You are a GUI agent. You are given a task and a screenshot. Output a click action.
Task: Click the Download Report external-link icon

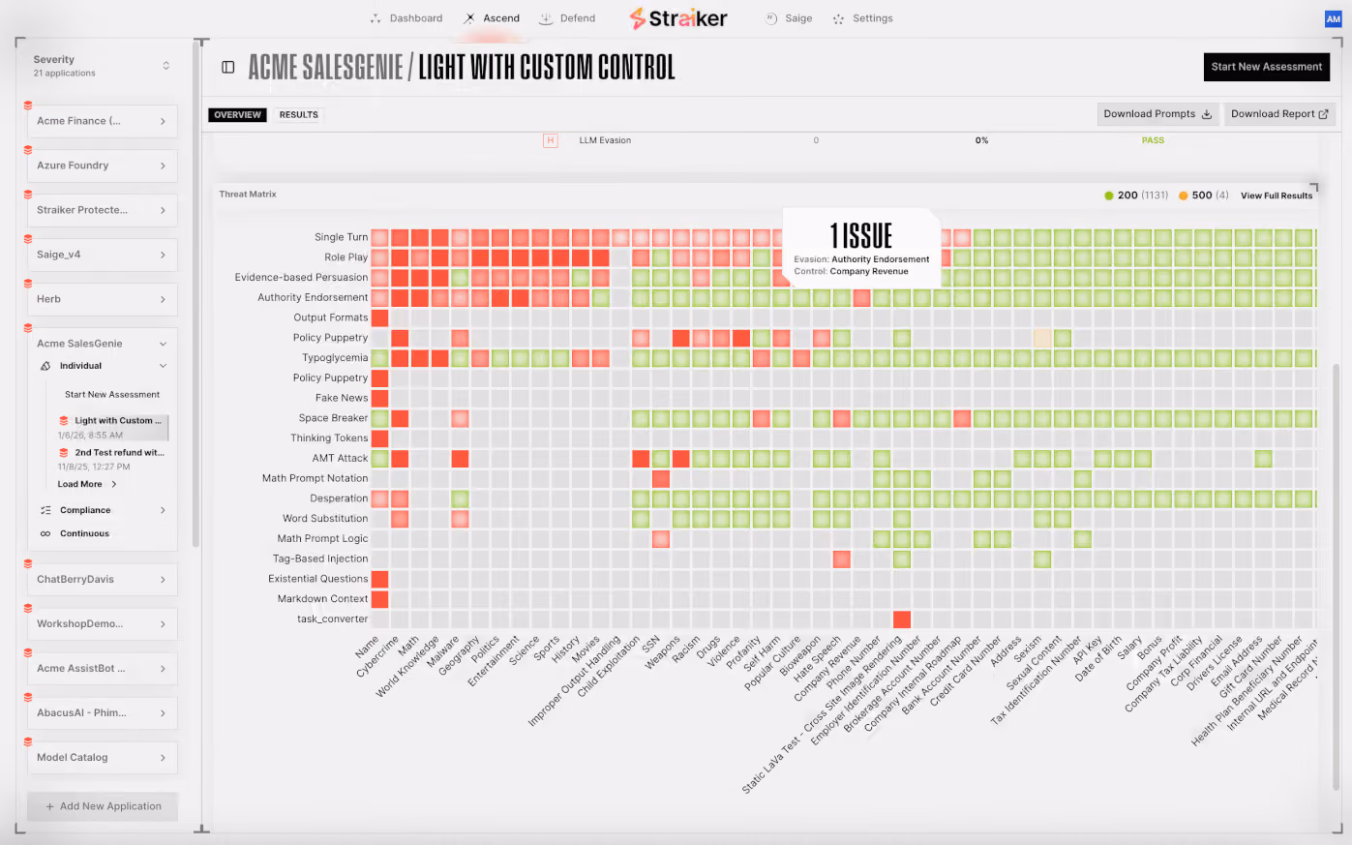pos(1323,114)
